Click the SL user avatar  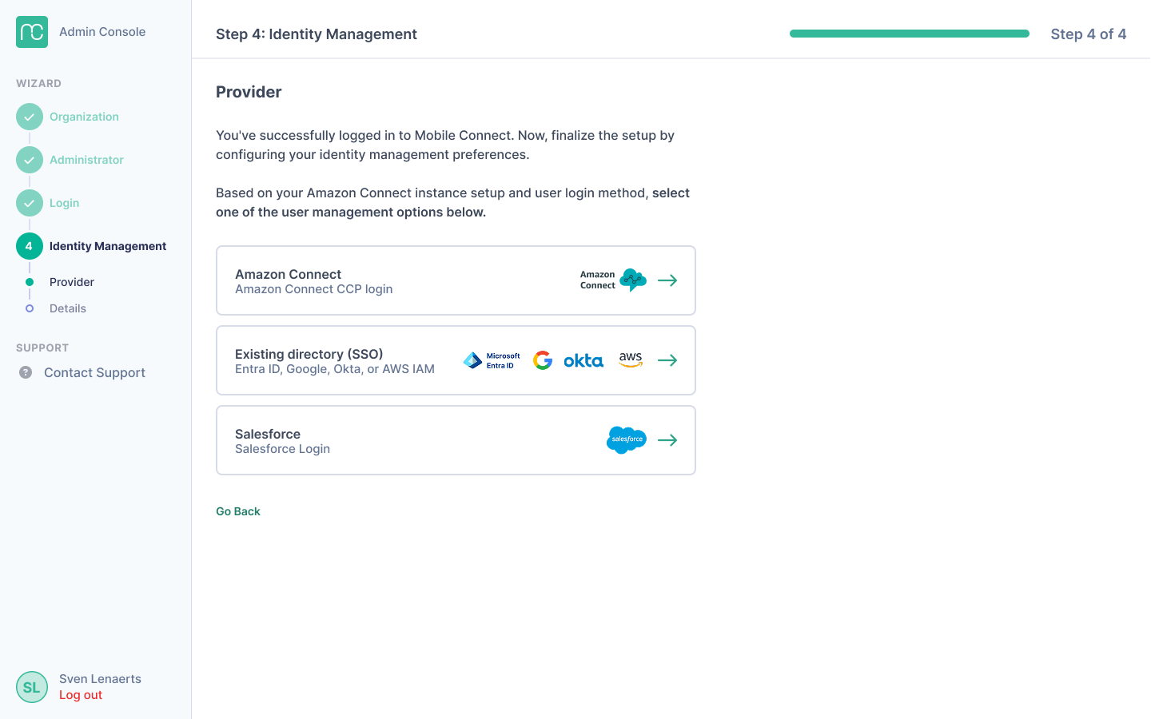[32, 687]
